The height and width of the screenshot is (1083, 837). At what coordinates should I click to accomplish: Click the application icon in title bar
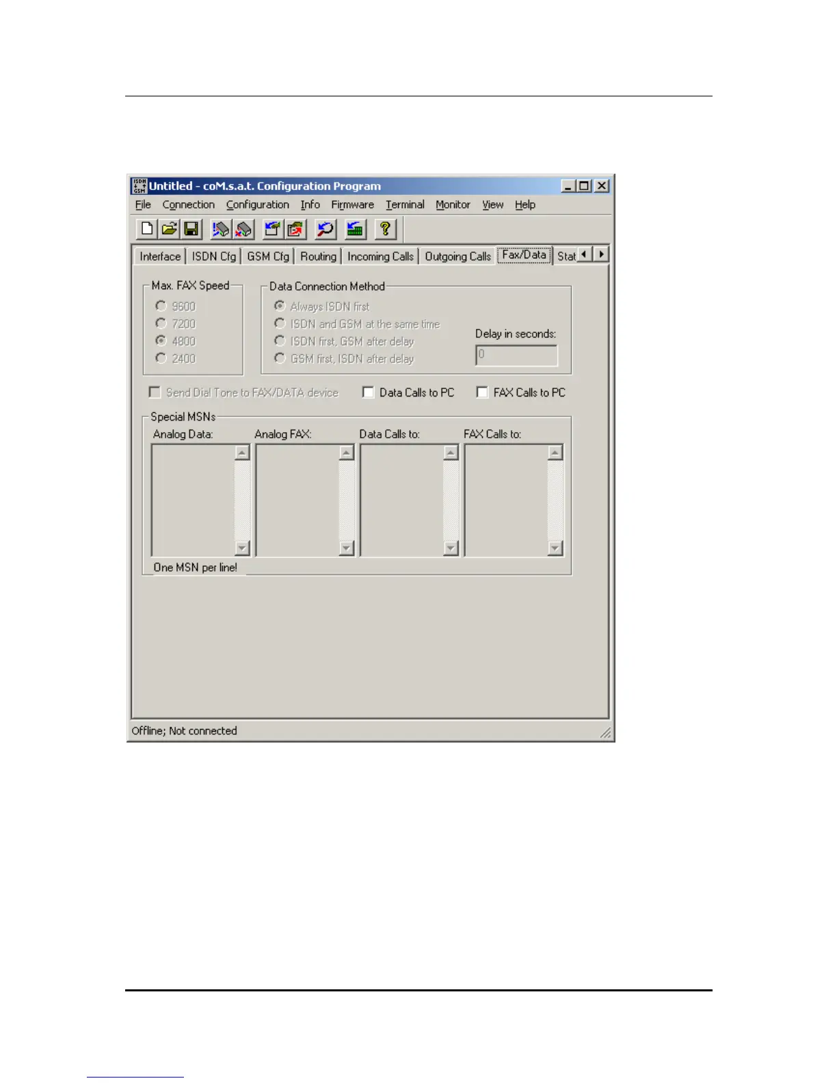click(x=139, y=186)
